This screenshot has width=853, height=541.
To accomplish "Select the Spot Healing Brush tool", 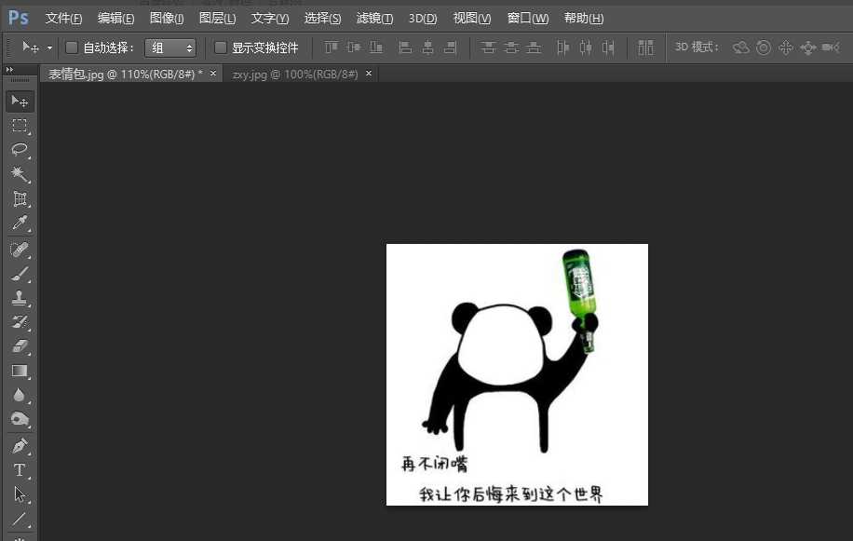I will [20, 248].
